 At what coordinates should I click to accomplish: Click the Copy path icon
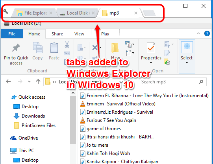67,53
